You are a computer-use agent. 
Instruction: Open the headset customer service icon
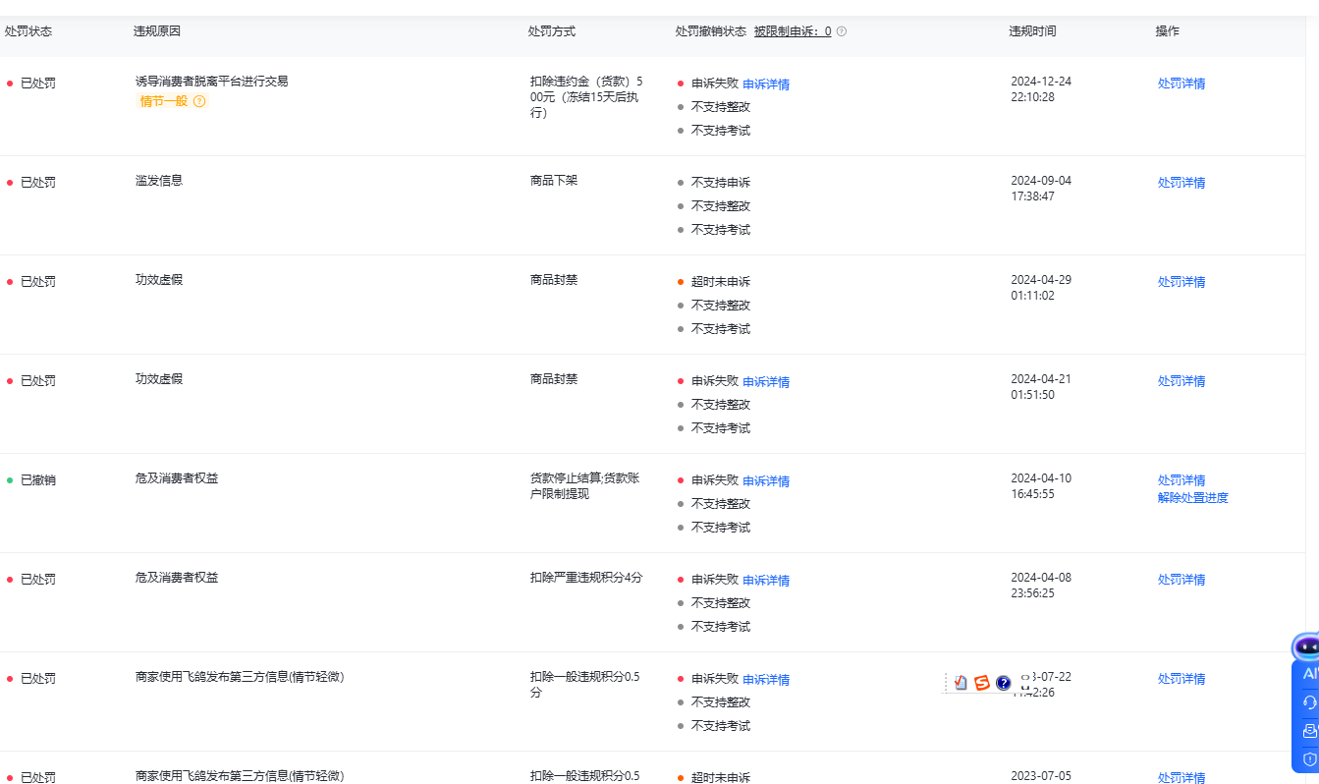[1309, 702]
